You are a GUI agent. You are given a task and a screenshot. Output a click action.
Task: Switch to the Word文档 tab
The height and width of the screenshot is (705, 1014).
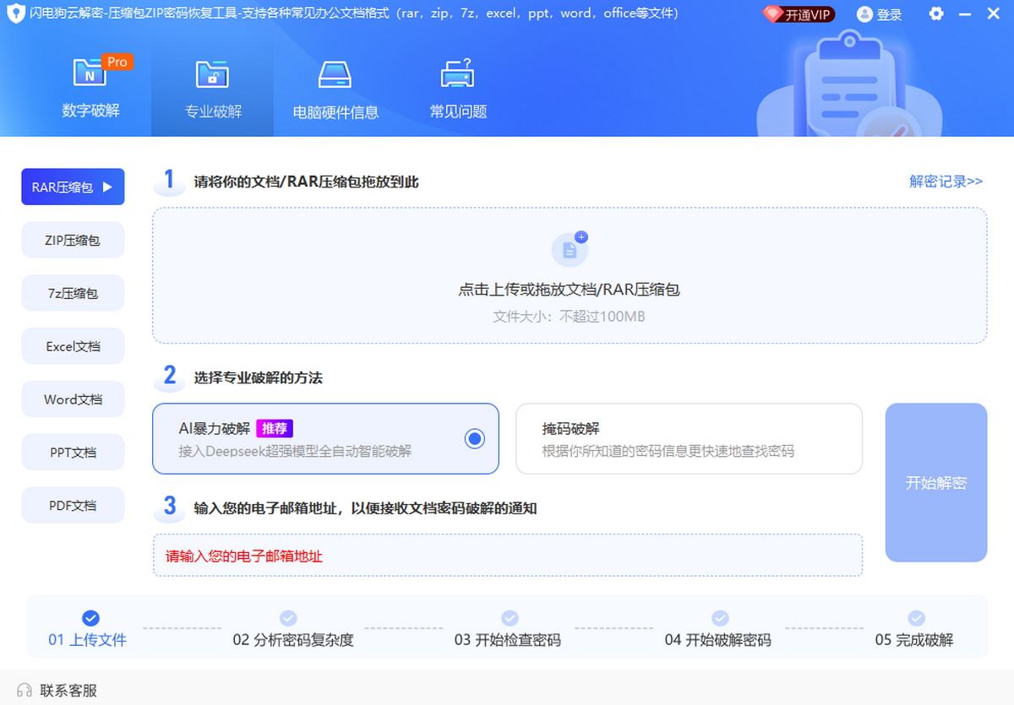pyautogui.click(x=73, y=399)
